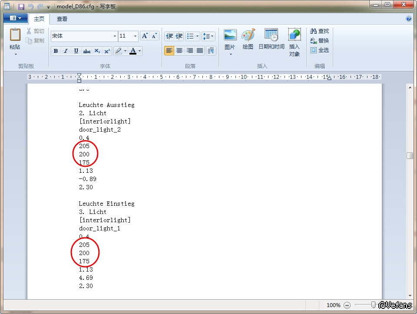This screenshot has width=417, height=314.
Task: Click the Cut (剪切) button
Action: click(x=35, y=31)
